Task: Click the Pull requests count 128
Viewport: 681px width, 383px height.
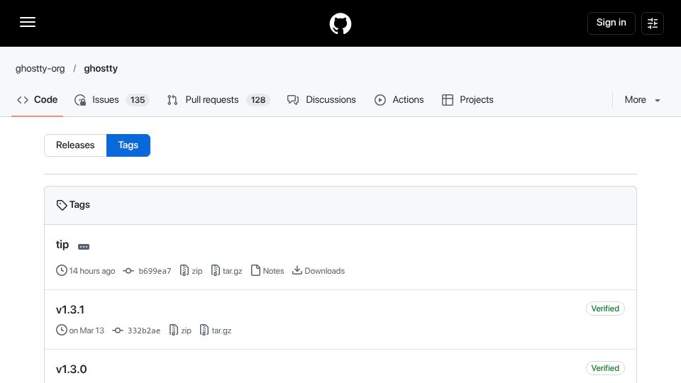Action: (x=258, y=100)
